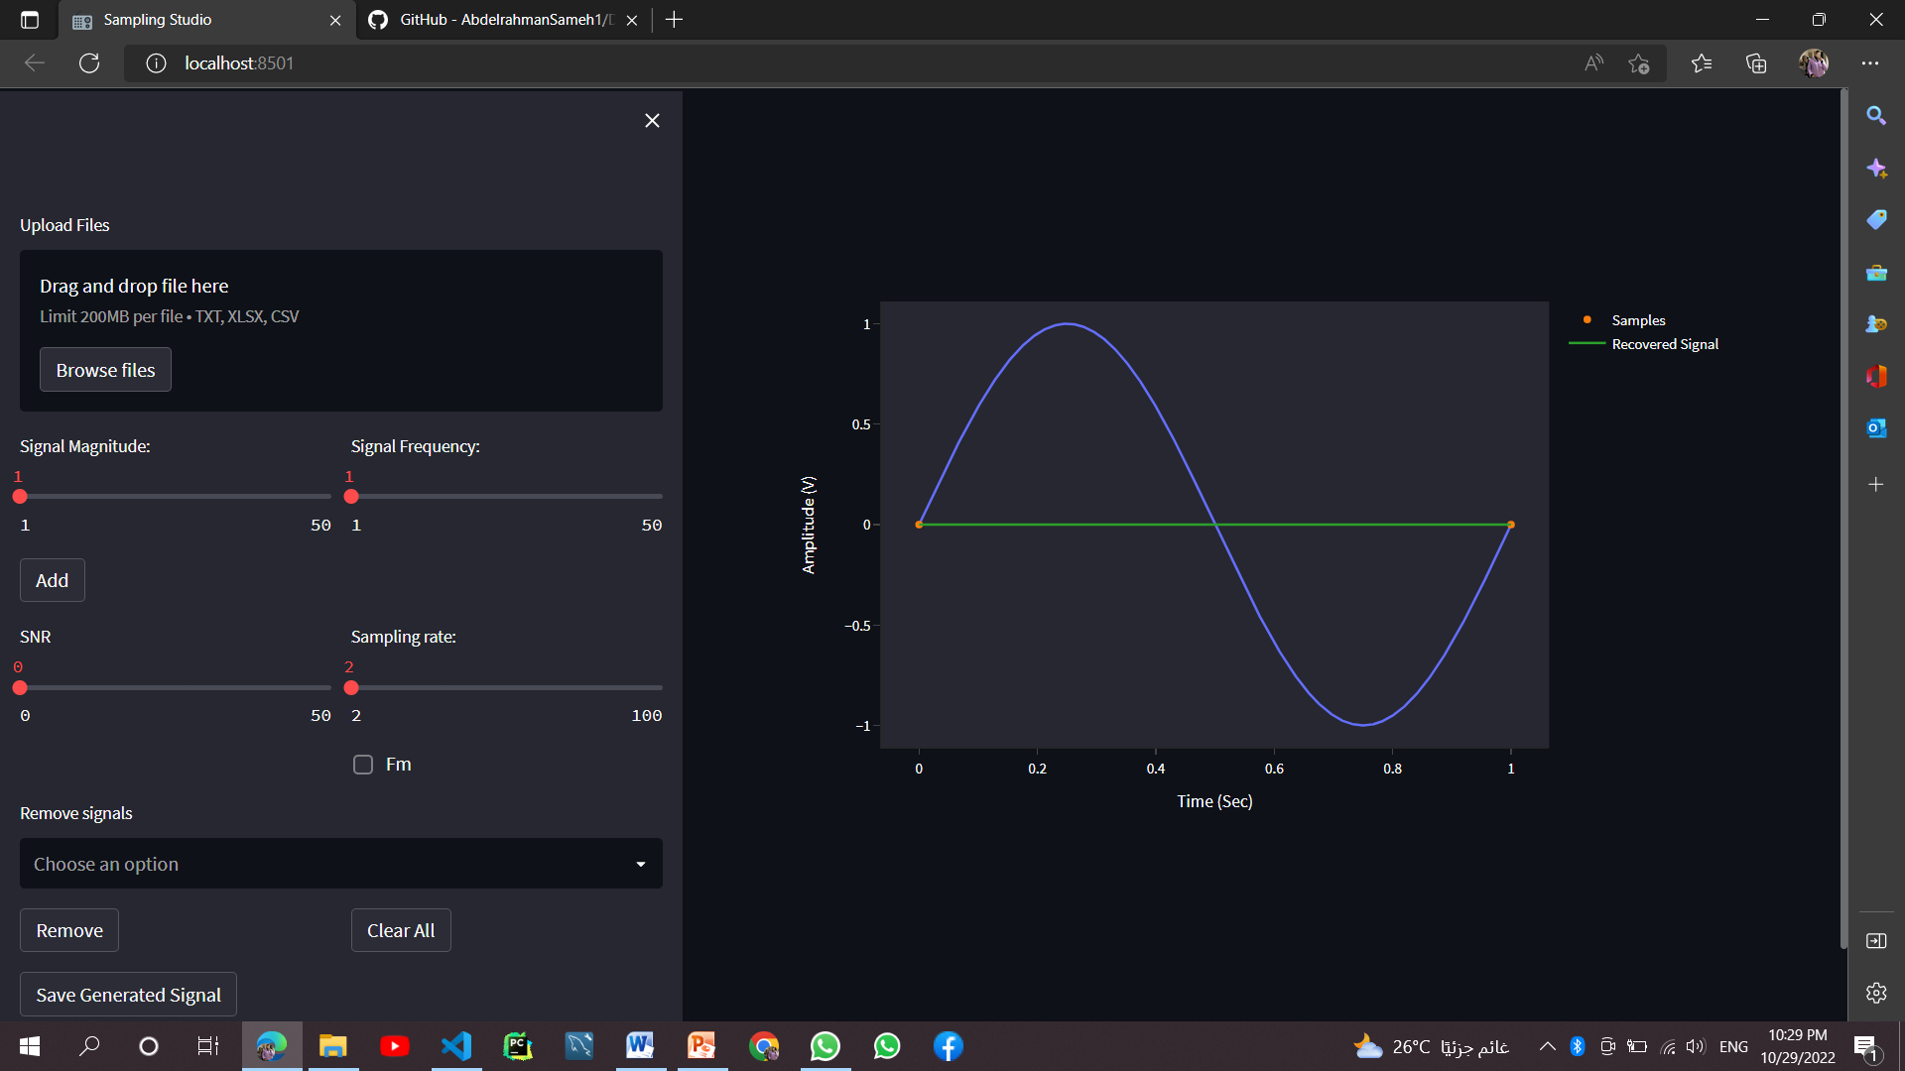Screen dimensions: 1905x1071
Task: Click the Signal Frequency slider handle
Action: 351,496
